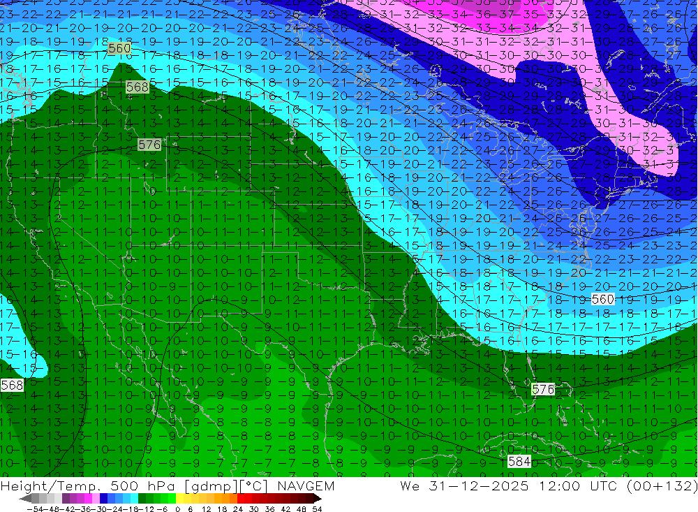Click the green-tinted 560 contour label
This screenshot has height=512, width=698.
119,47
